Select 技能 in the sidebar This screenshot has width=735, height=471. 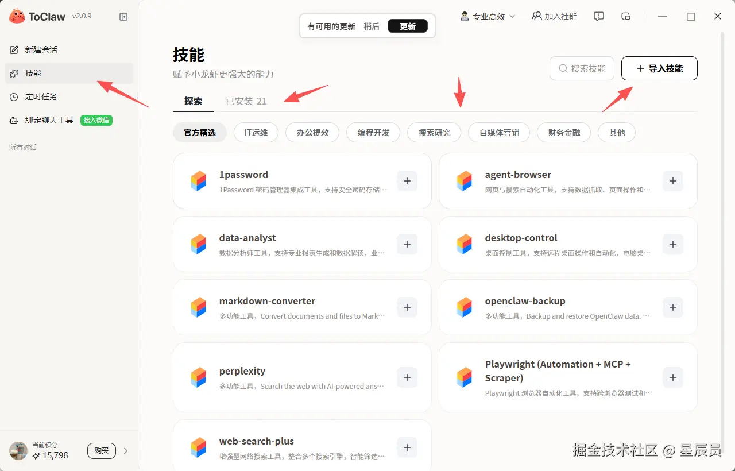[x=69, y=73]
